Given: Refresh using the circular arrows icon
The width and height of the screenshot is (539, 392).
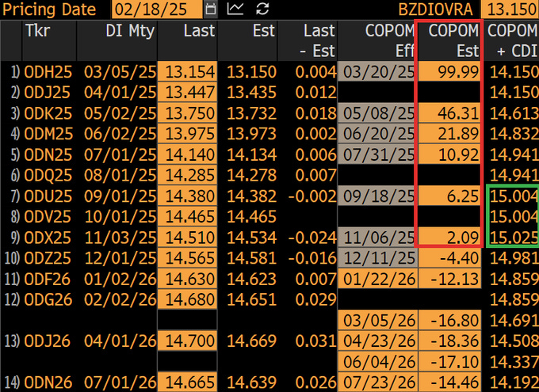Looking at the screenshot, I should coord(262,9).
